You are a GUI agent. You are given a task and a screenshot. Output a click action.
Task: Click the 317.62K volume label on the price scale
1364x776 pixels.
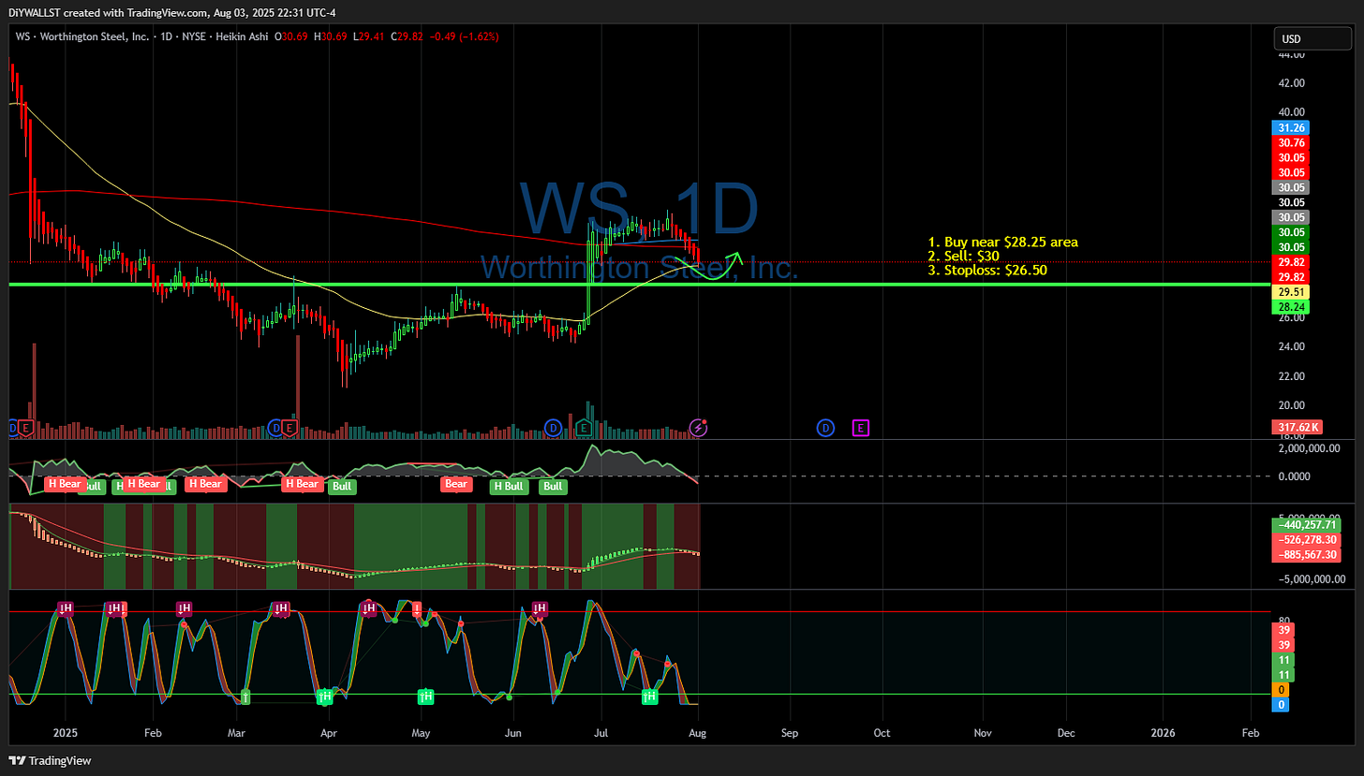coord(1298,427)
